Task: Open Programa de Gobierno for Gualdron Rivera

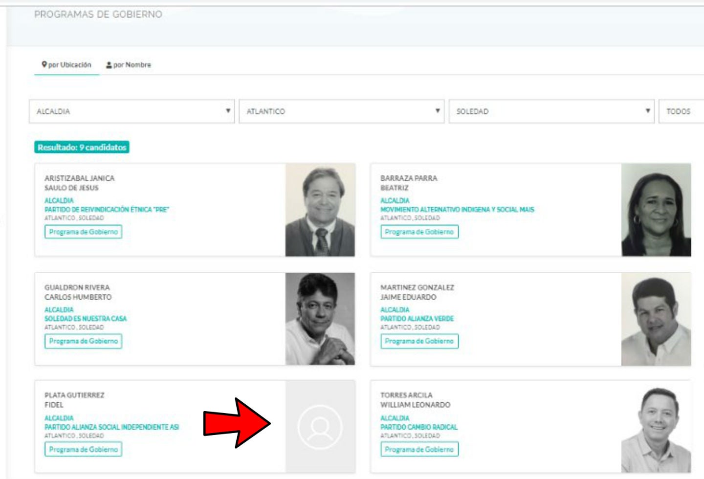Action: [83, 341]
